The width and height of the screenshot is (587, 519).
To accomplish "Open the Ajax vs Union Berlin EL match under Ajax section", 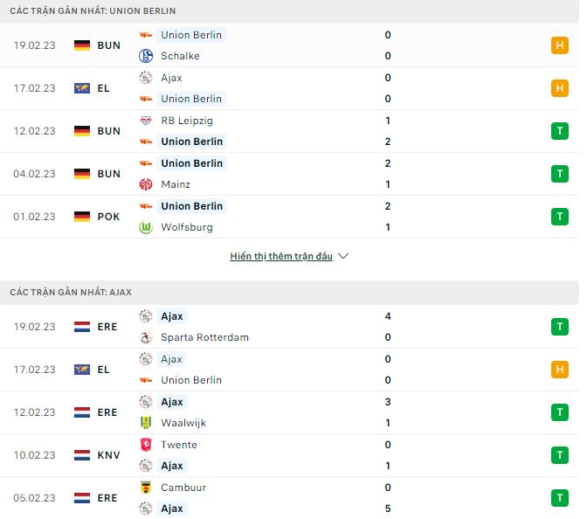I will (289, 370).
